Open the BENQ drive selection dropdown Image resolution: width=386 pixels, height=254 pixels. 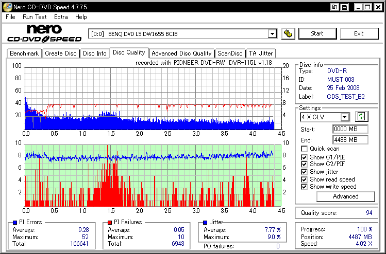click(x=272, y=34)
